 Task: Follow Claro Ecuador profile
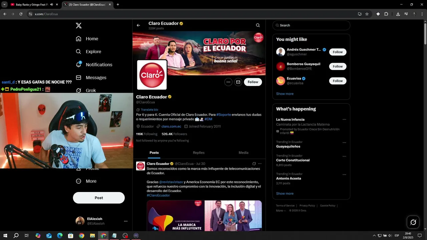tap(253, 82)
